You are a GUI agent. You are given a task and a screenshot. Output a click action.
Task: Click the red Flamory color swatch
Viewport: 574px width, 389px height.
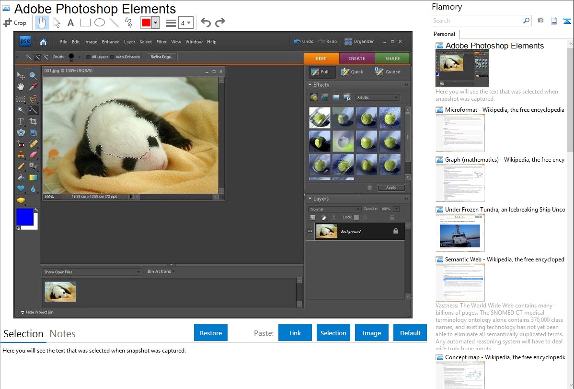pyautogui.click(x=146, y=23)
